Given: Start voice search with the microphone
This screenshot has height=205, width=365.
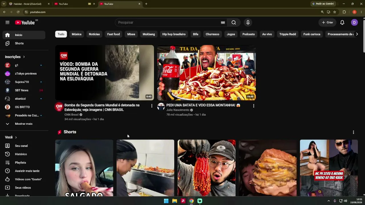Looking at the screenshot, I should pyautogui.click(x=248, y=22).
